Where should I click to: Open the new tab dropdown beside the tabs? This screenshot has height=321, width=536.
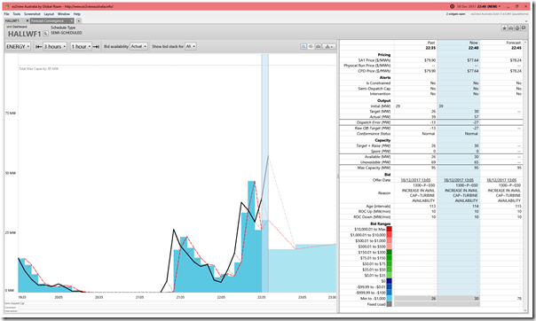78,20
